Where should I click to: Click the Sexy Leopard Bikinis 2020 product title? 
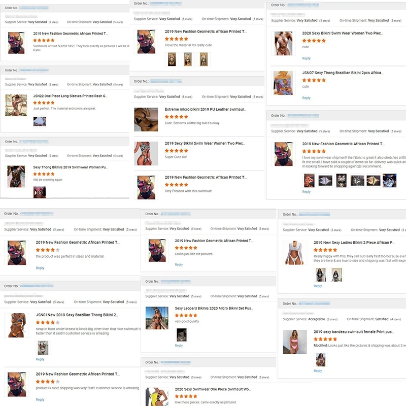click(214, 308)
